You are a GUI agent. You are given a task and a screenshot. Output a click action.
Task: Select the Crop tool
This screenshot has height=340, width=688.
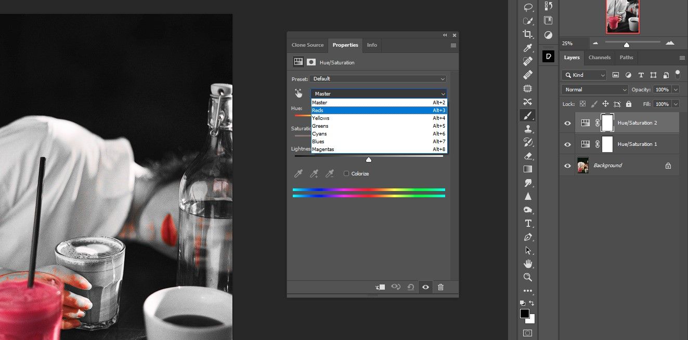(528, 34)
